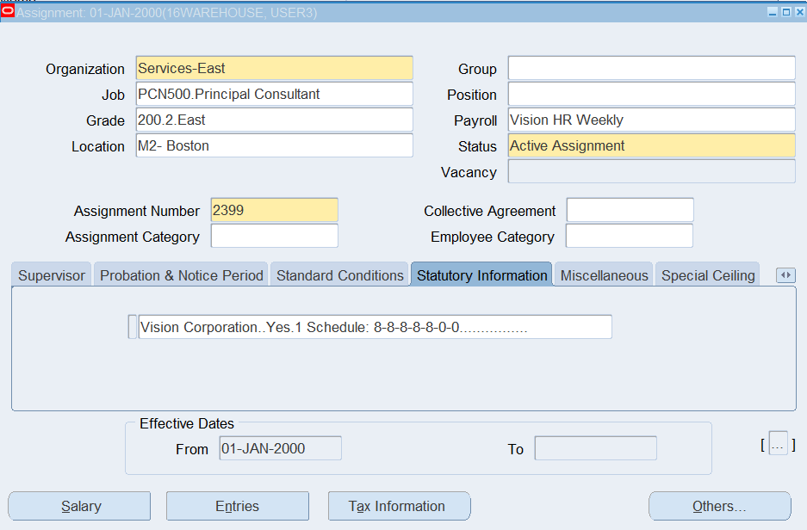The width and height of the screenshot is (807, 530).
Task: Maximize the Assignment window
Action: pos(785,11)
